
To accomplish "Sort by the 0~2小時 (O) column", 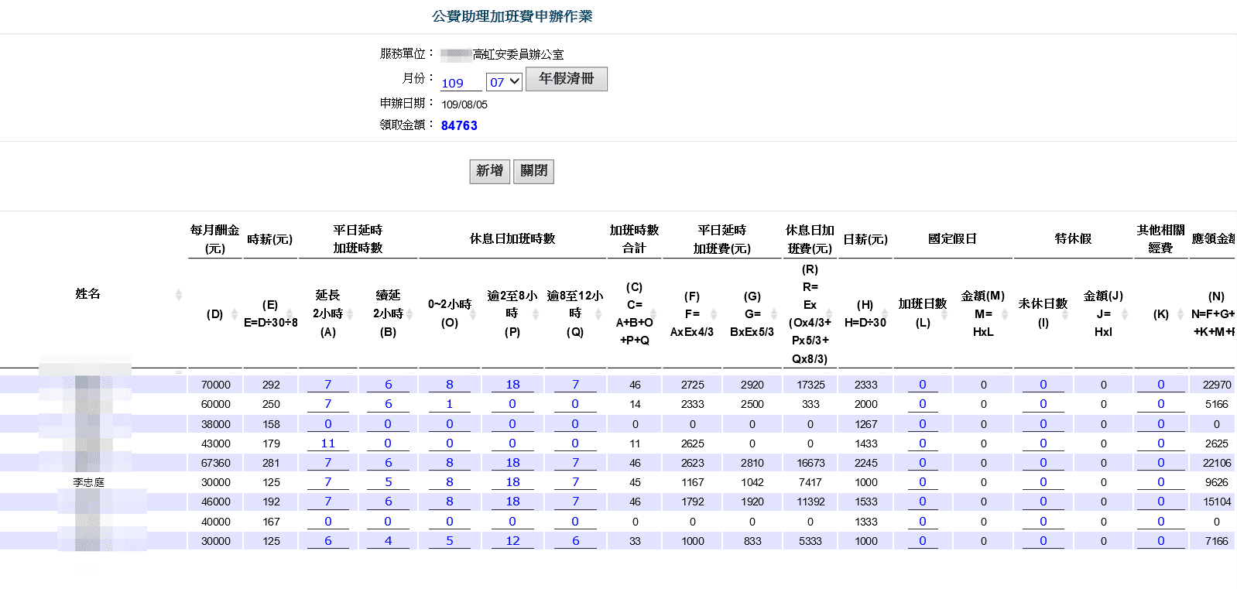I will (x=473, y=314).
